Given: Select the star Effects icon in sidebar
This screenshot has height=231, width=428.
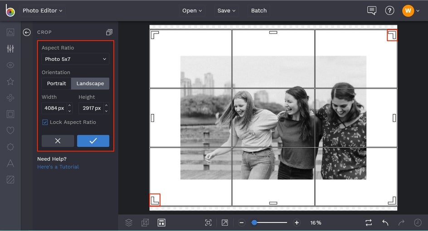Looking at the screenshot, I should (10, 82).
